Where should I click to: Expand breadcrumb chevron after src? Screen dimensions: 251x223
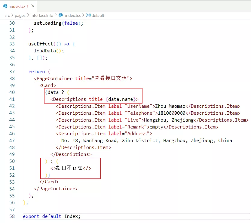coord(12,15)
